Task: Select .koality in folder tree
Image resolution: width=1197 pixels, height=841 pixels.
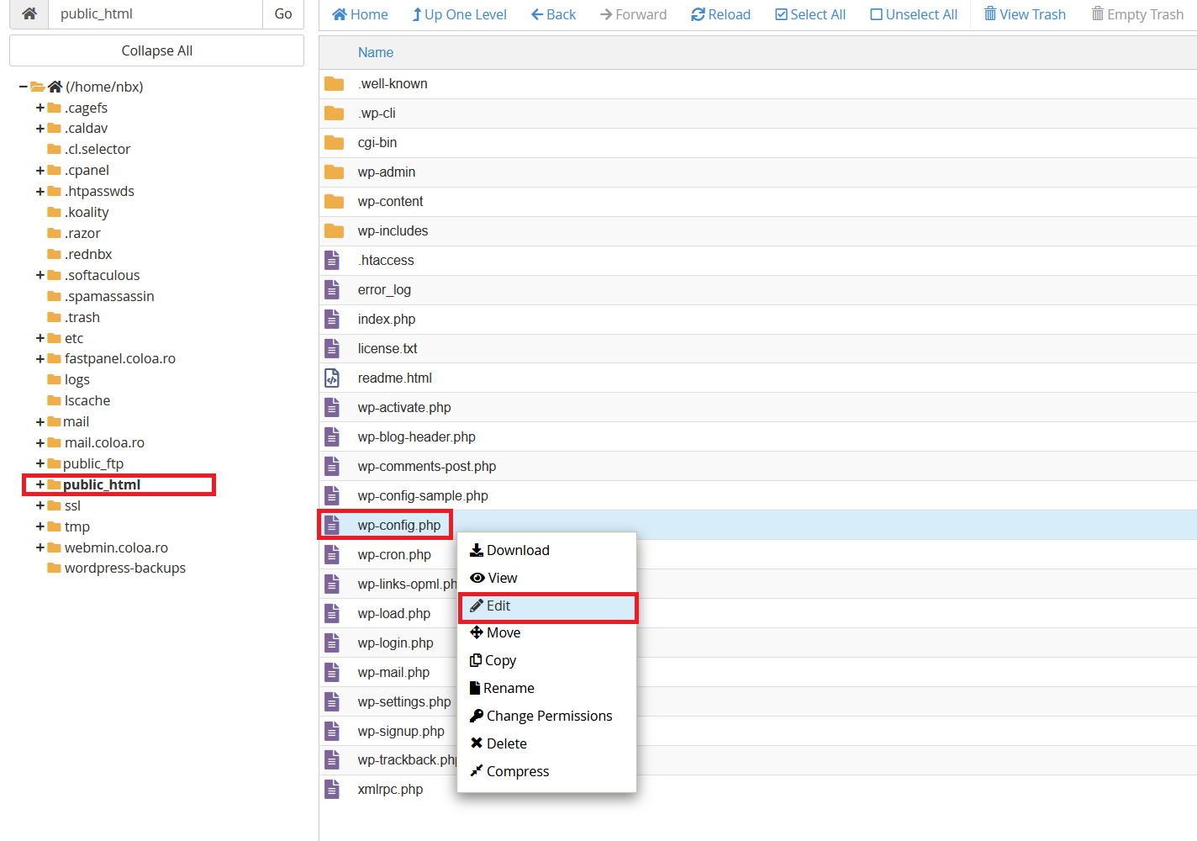Action: click(x=87, y=212)
